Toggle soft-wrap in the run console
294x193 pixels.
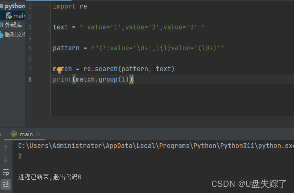(x=6, y=172)
